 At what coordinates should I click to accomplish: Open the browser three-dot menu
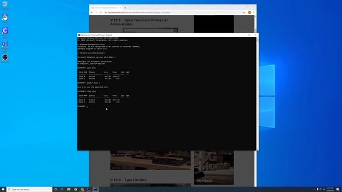click(x=254, y=12)
